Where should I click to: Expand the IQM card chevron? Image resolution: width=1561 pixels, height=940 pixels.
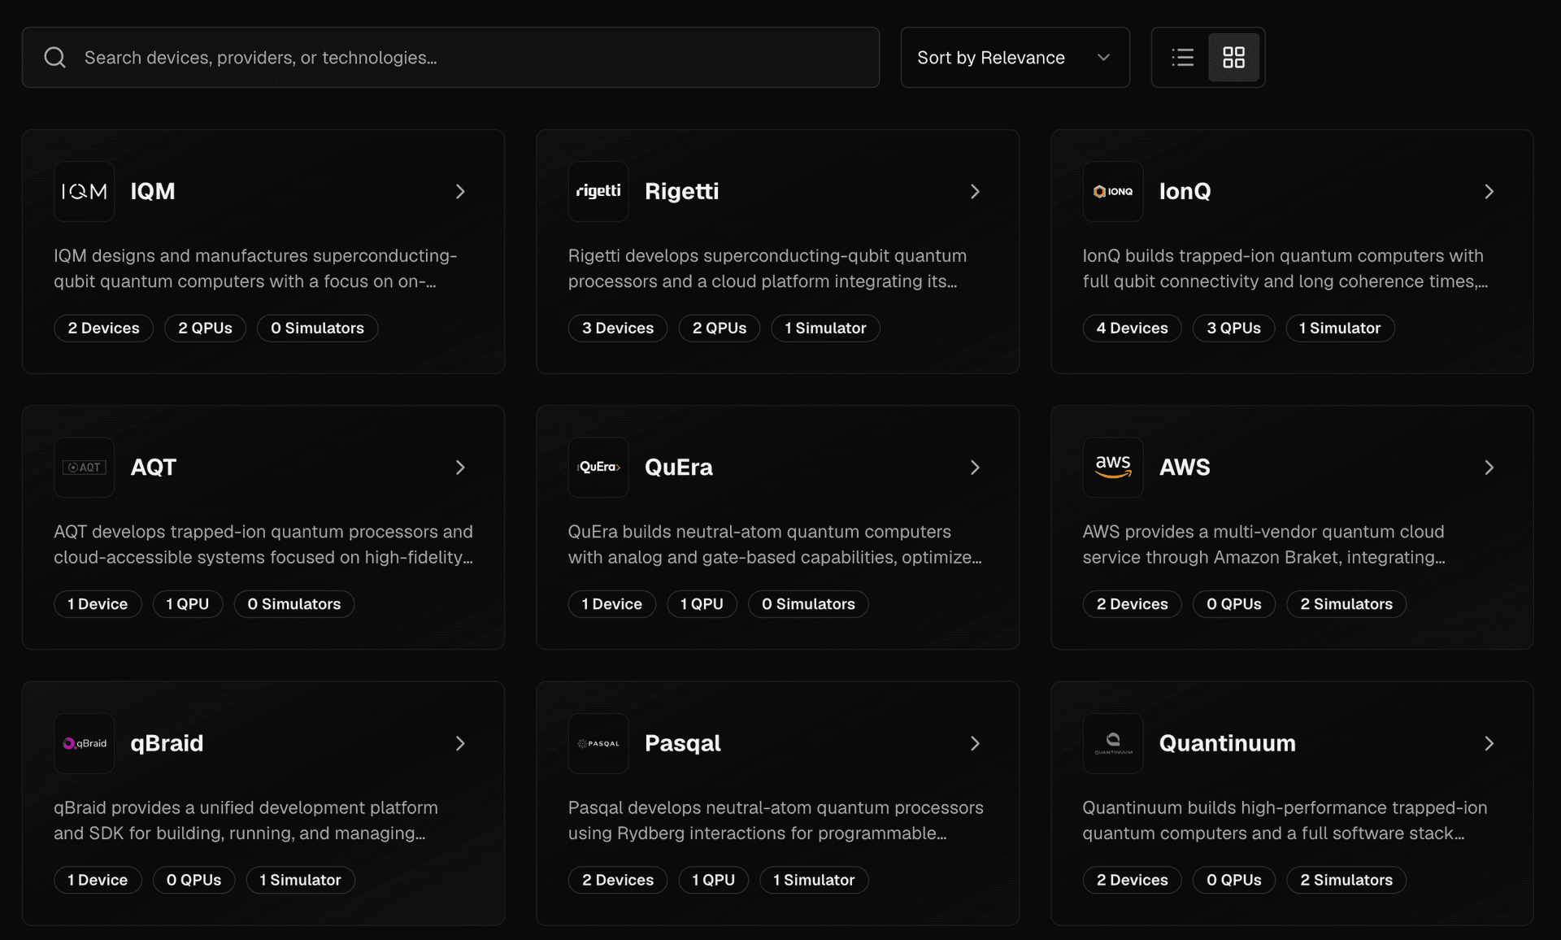(460, 191)
